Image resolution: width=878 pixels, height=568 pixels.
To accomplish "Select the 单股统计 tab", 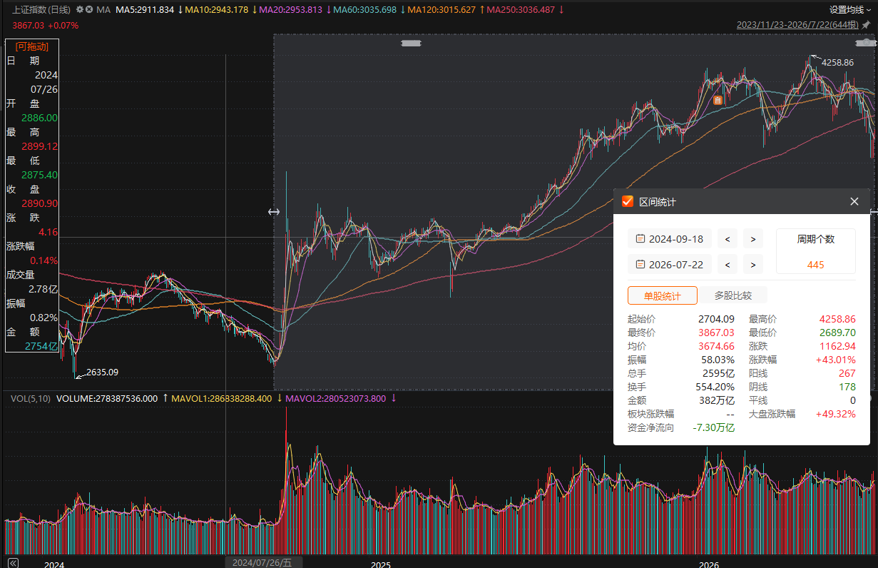I will 663,295.
